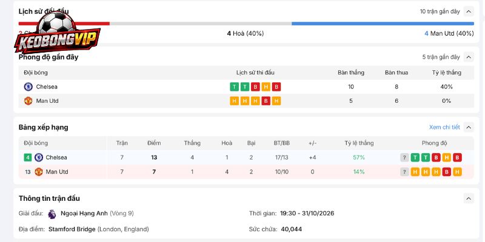The width and height of the screenshot is (485, 242).
Task: Click the Trận column header
Action: (122, 143)
